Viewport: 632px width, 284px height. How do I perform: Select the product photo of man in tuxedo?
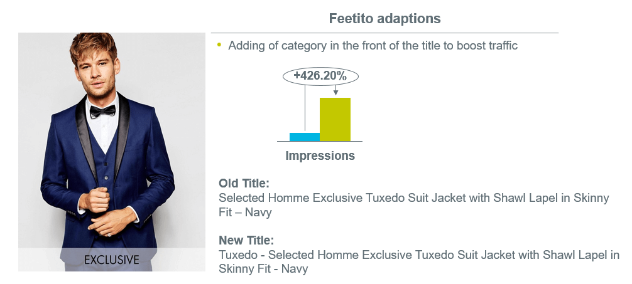point(112,152)
